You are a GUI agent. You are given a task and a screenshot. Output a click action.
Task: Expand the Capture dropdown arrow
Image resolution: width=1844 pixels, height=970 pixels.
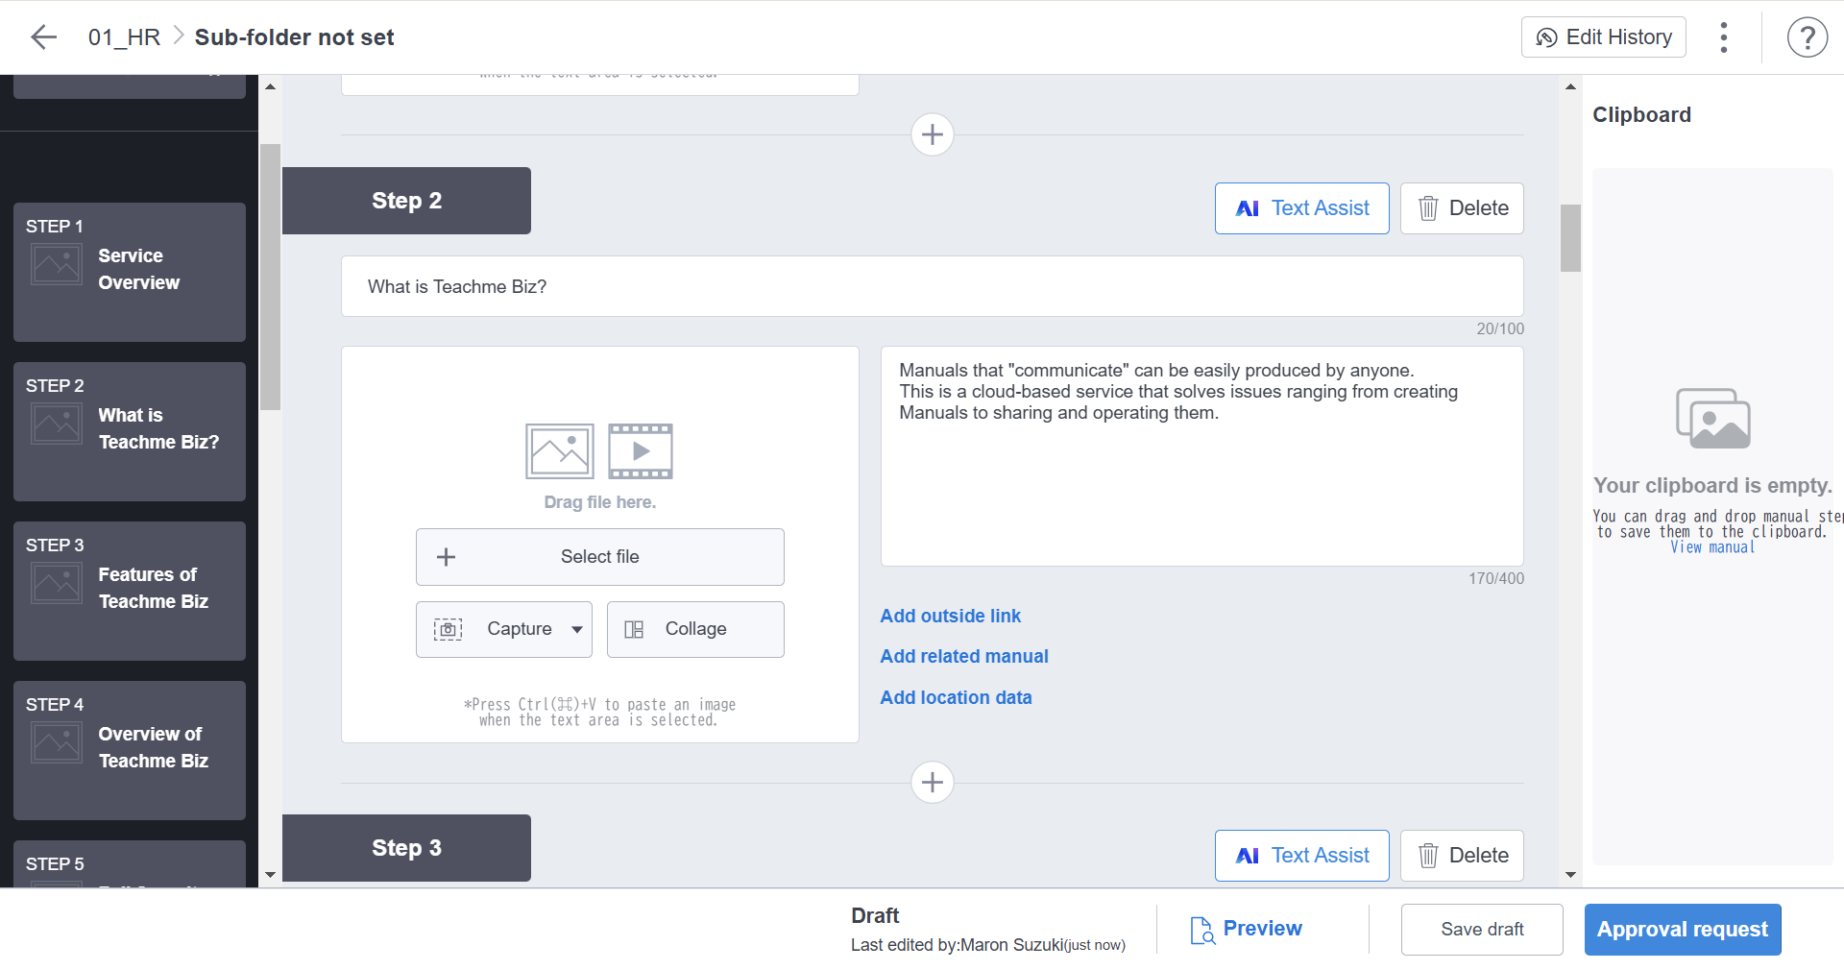coord(577,630)
